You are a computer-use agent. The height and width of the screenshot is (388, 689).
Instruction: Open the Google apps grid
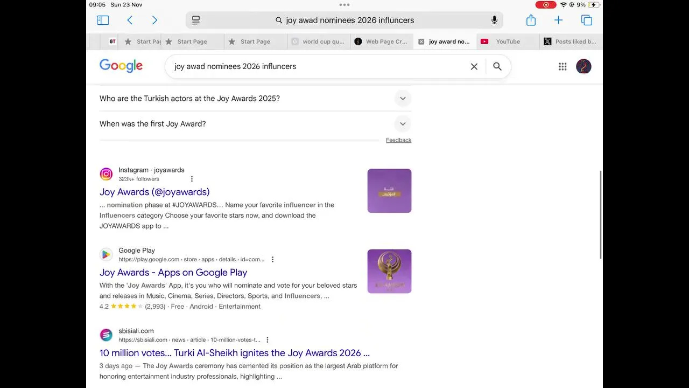point(563,67)
